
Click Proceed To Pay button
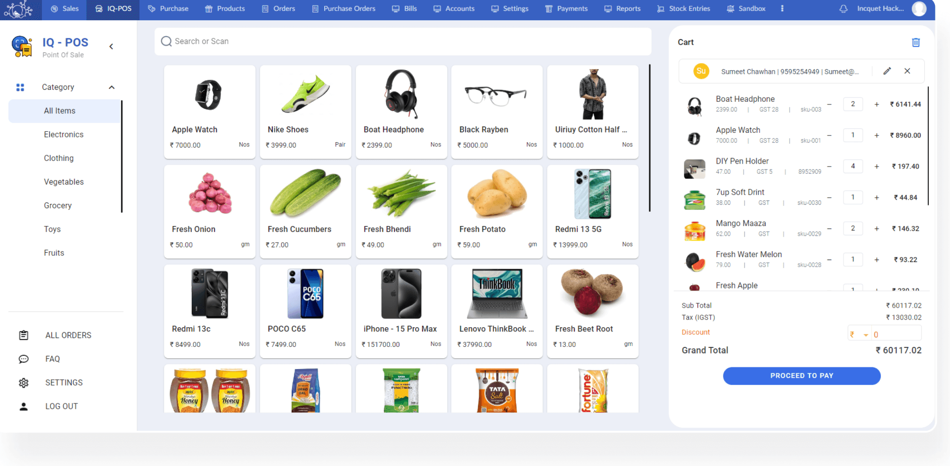click(x=802, y=376)
